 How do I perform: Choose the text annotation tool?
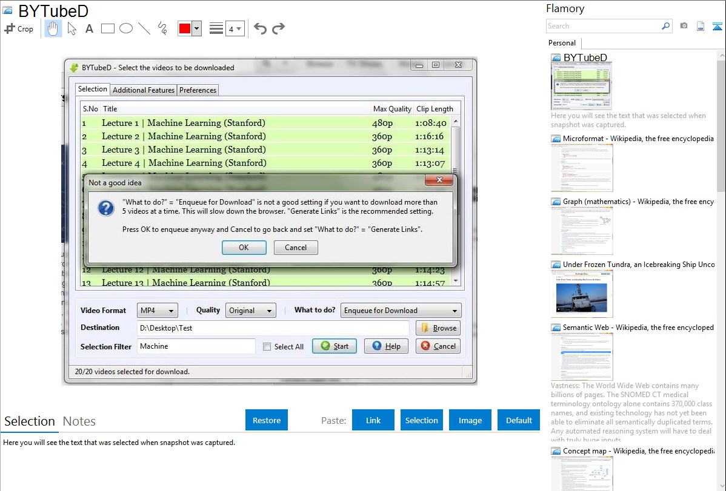coord(89,28)
